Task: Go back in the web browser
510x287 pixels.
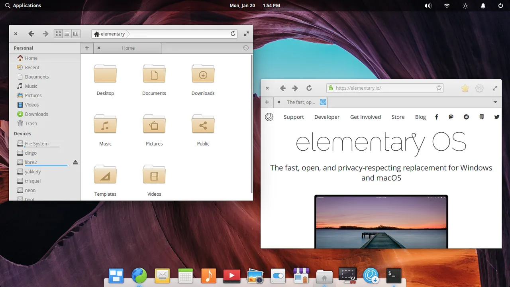Action: (282, 88)
